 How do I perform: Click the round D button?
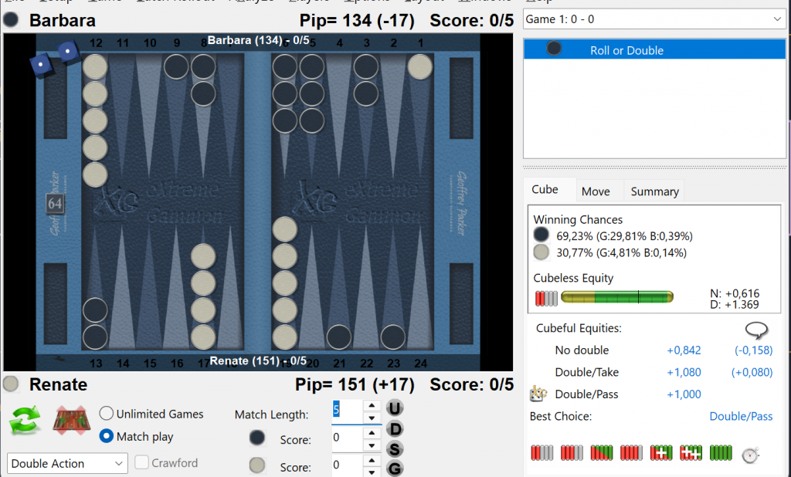[394, 429]
